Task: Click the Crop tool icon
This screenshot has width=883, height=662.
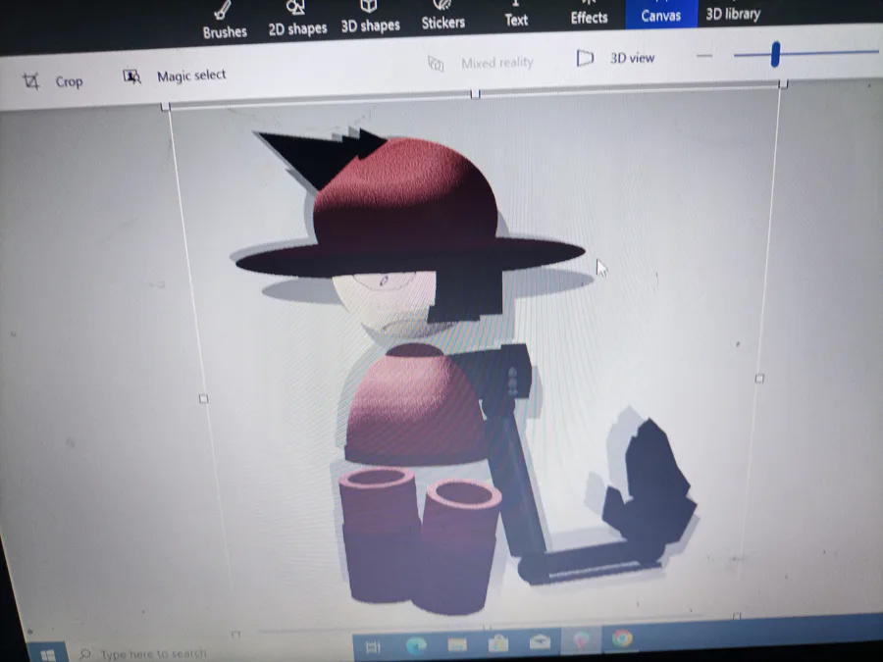Action: 31,81
